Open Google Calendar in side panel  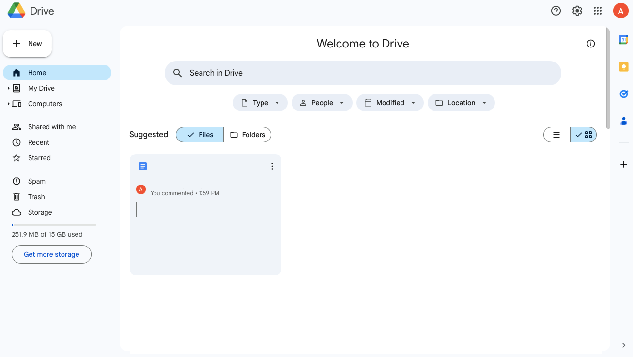(x=624, y=40)
